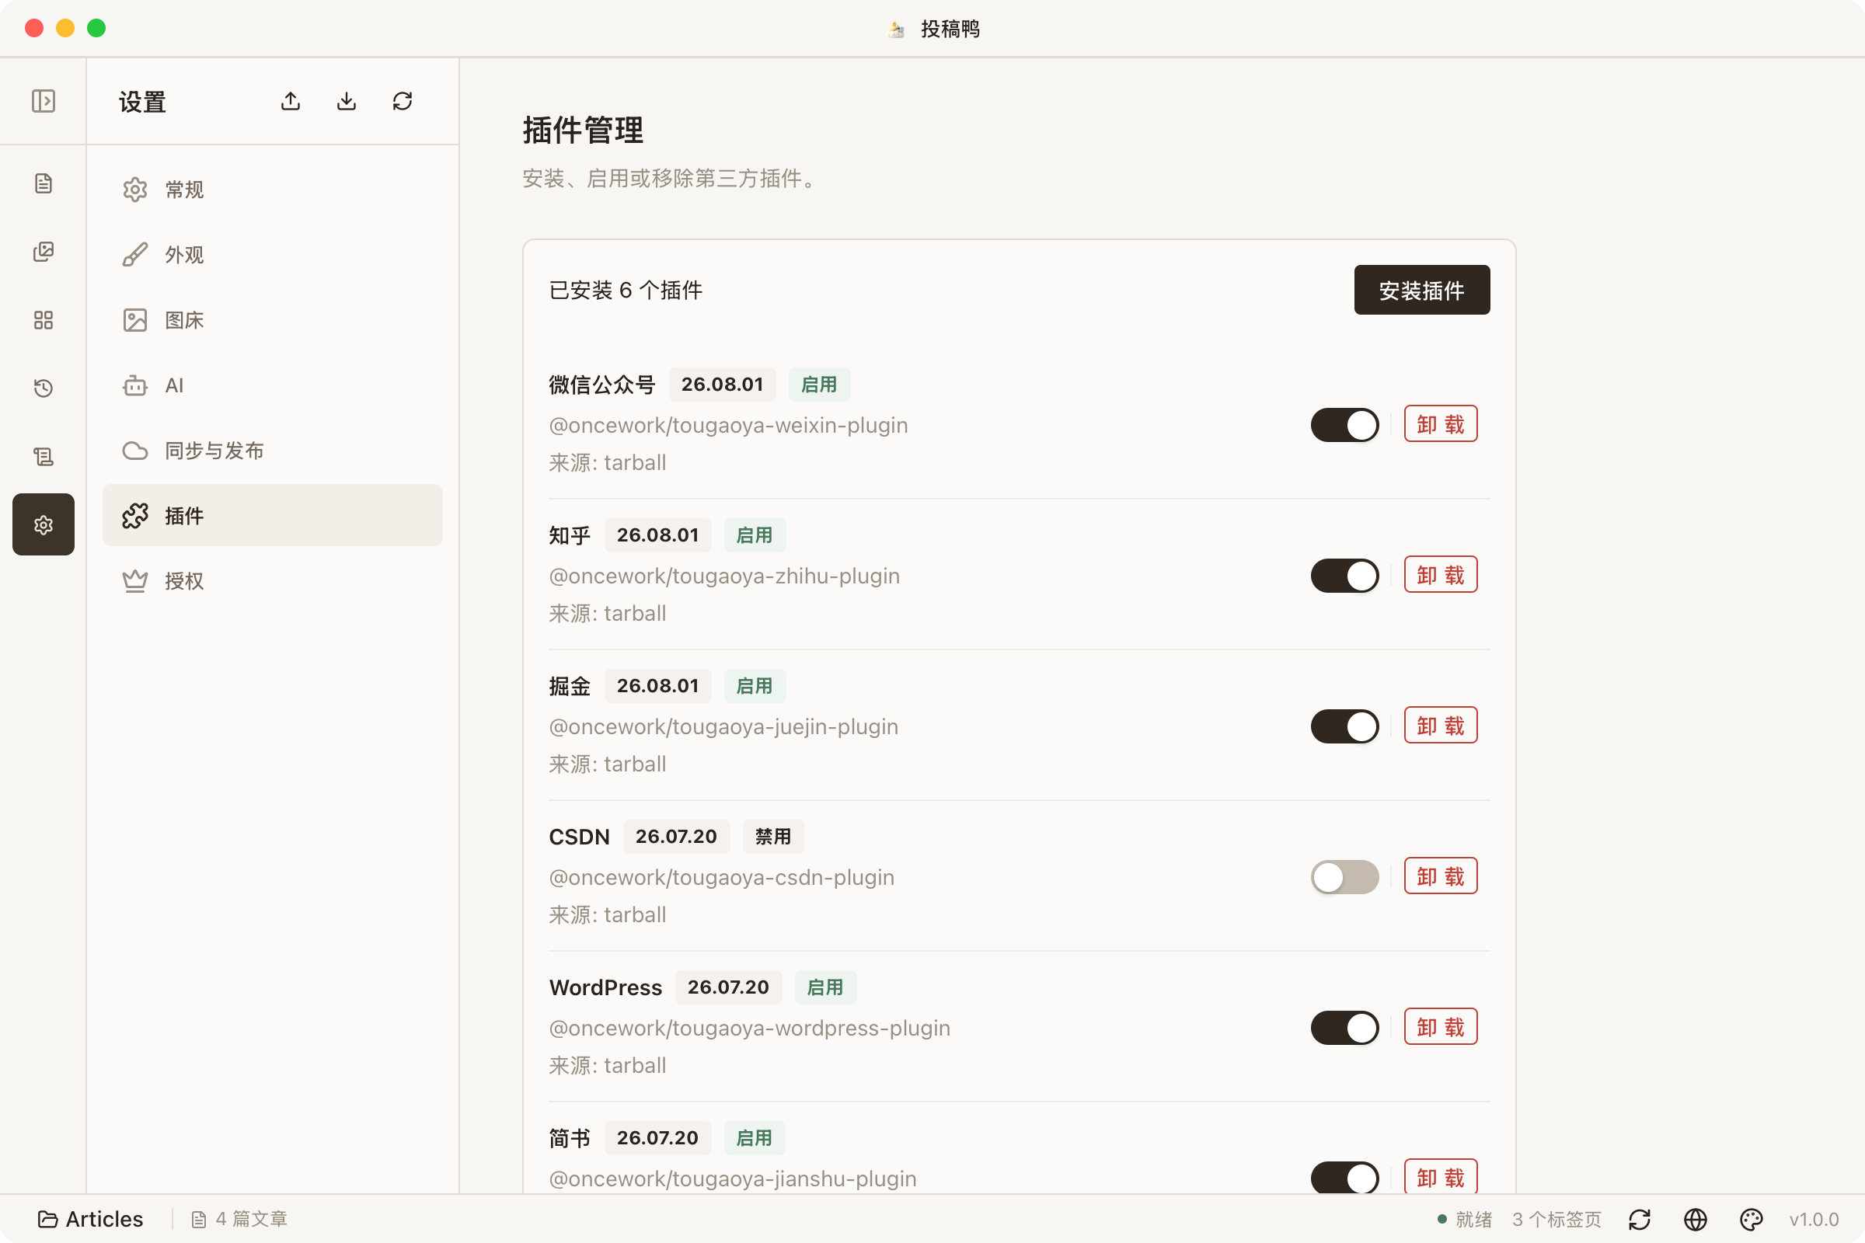Screen dimensions: 1865x1243
Task: Open the documents icon in left rail
Action: coord(44,184)
